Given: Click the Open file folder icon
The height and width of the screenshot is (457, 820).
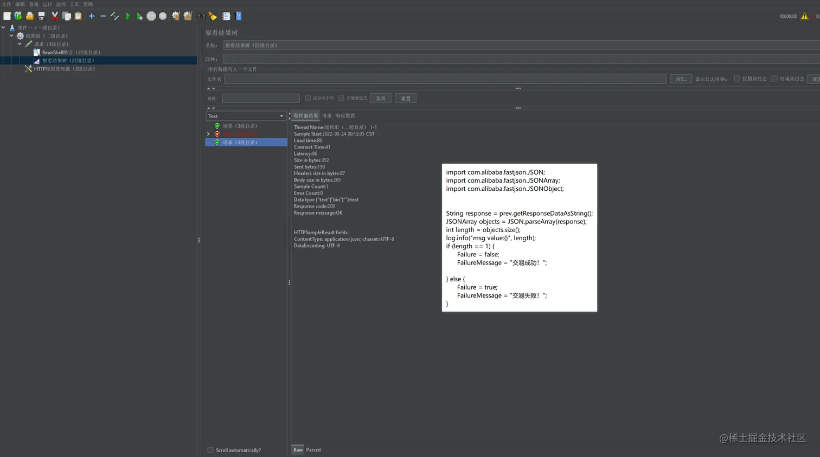Looking at the screenshot, I should click(x=30, y=16).
